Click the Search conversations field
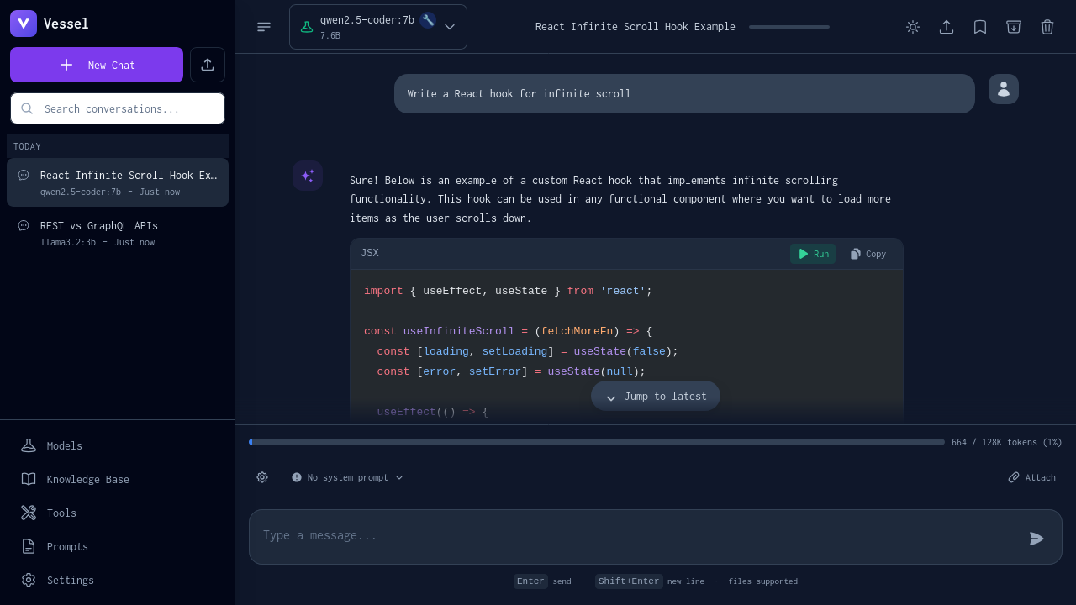 pos(118,108)
